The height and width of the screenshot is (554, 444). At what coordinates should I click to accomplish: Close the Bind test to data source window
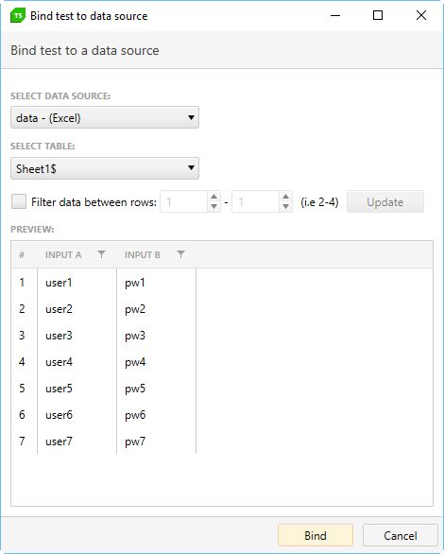pos(421,15)
